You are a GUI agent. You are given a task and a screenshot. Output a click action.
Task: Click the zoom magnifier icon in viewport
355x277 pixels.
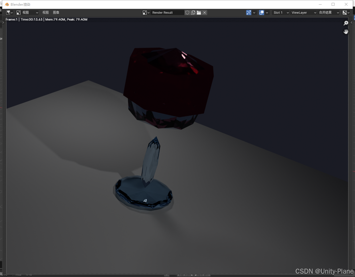(346, 23)
